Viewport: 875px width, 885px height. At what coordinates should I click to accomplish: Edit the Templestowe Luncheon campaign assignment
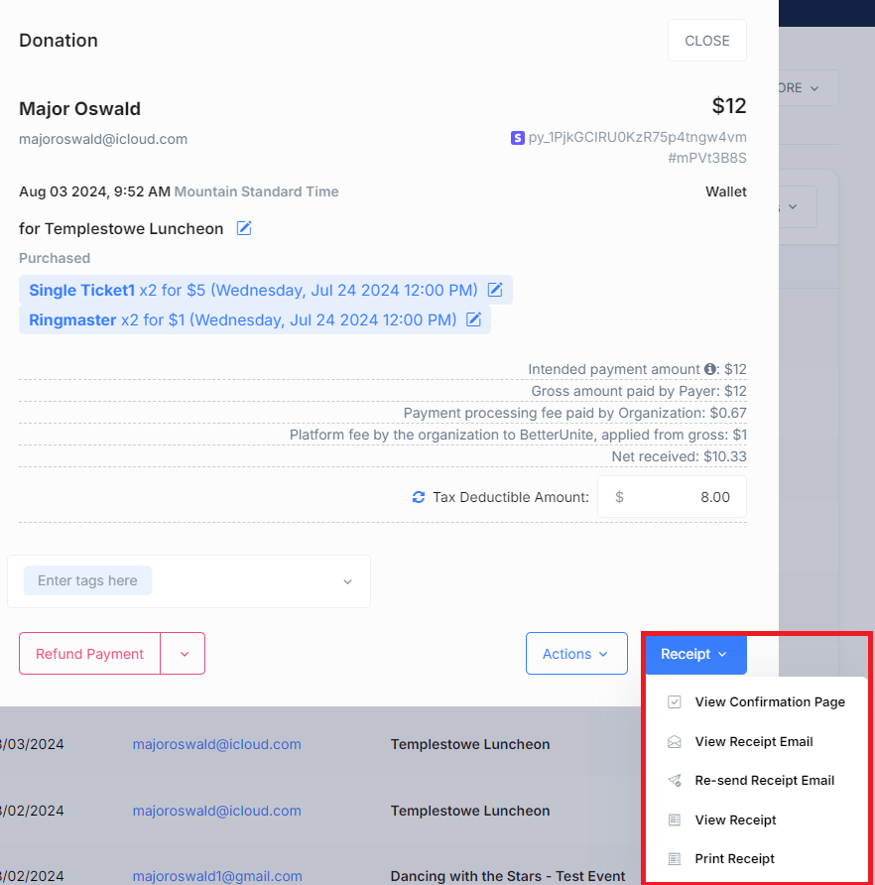tap(243, 227)
